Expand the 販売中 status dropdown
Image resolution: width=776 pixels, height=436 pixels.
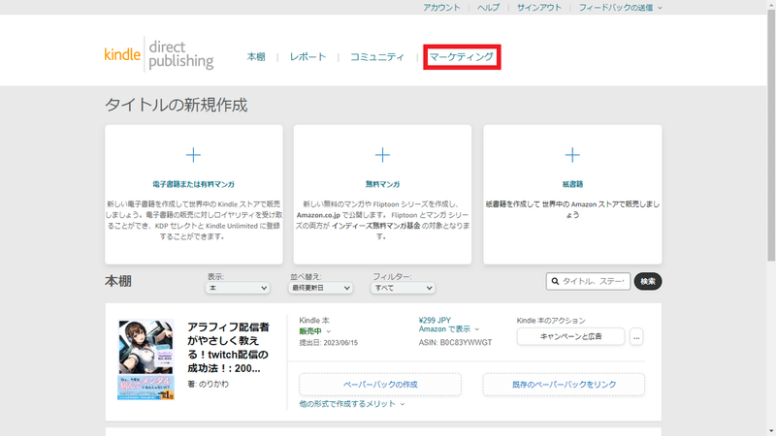tap(315, 331)
